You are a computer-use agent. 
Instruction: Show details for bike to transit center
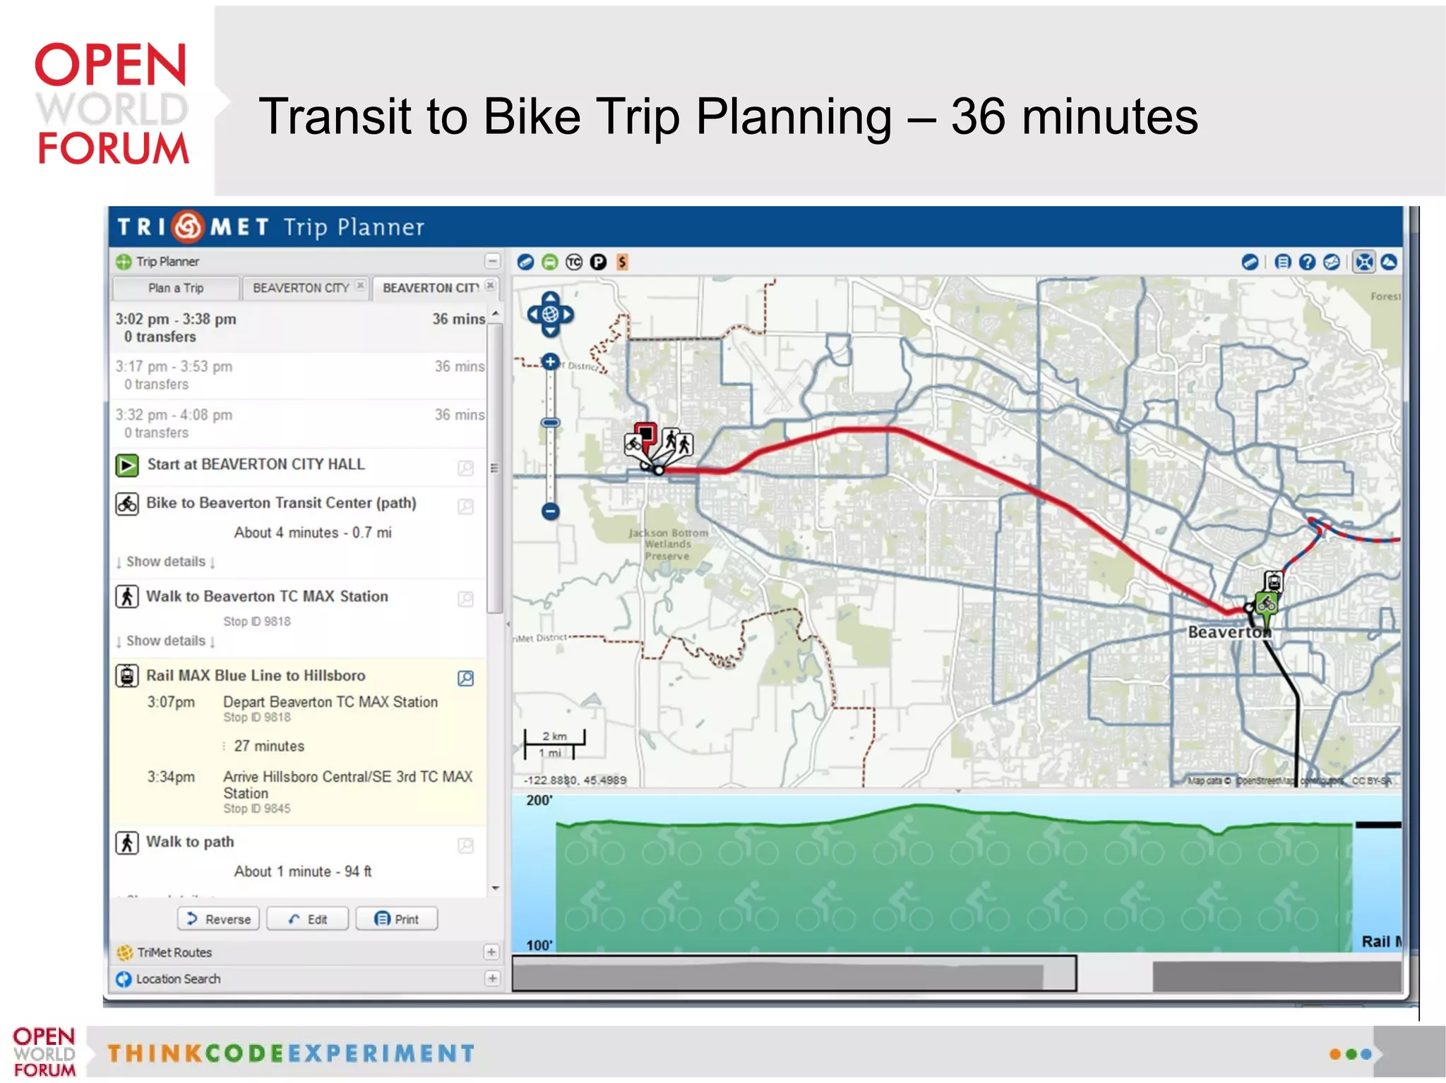coord(166,562)
